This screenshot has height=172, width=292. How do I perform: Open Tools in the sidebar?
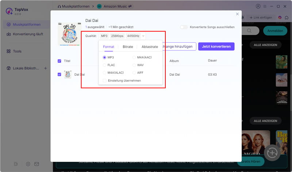[26, 51]
